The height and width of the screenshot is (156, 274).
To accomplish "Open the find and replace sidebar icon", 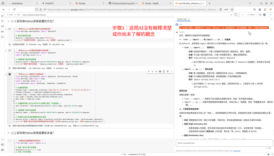I will [x=2, y=21].
